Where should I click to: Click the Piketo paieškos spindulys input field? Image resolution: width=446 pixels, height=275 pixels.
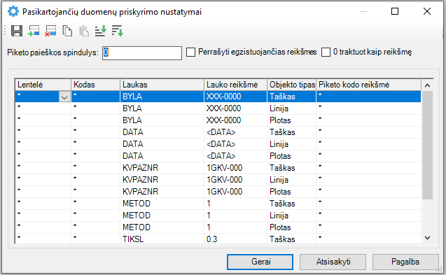coord(142,53)
